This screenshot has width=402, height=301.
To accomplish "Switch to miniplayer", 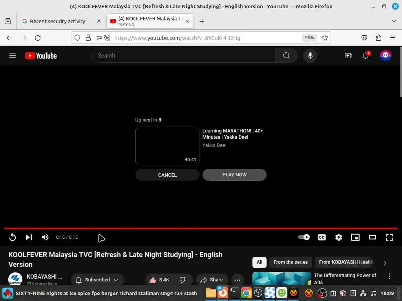I will (355, 237).
